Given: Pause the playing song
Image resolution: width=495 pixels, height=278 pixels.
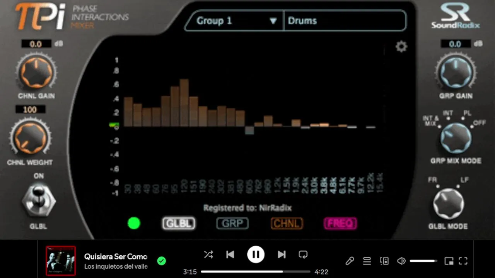Looking at the screenshot, I should tap(256, 254).
